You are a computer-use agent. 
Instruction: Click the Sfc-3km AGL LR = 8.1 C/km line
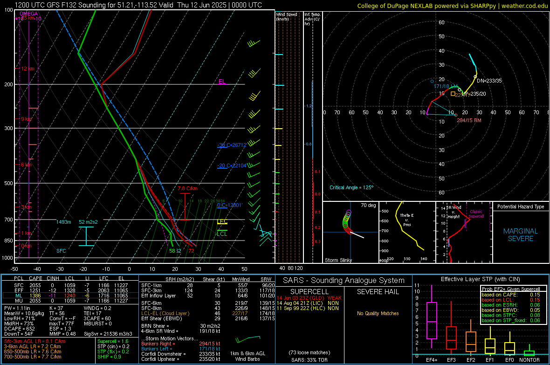coord(35,341)
